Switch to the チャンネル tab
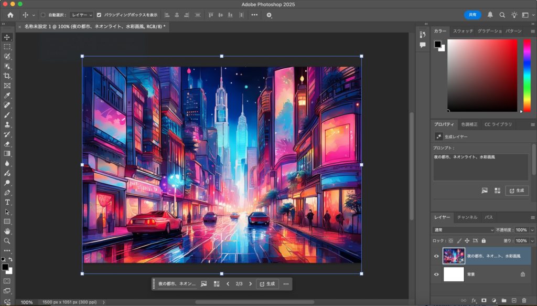Screen dimensions: 537x306 (x=467, y=217)
